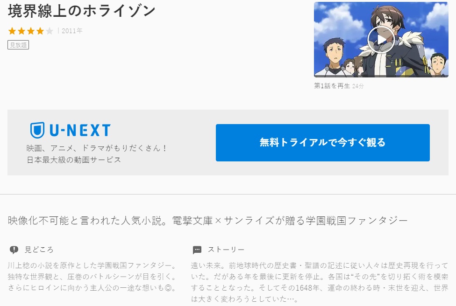Viewport: 456px width, 306px height.
Task: Click the title 境界線上のホライゾン
Action: 81,11
